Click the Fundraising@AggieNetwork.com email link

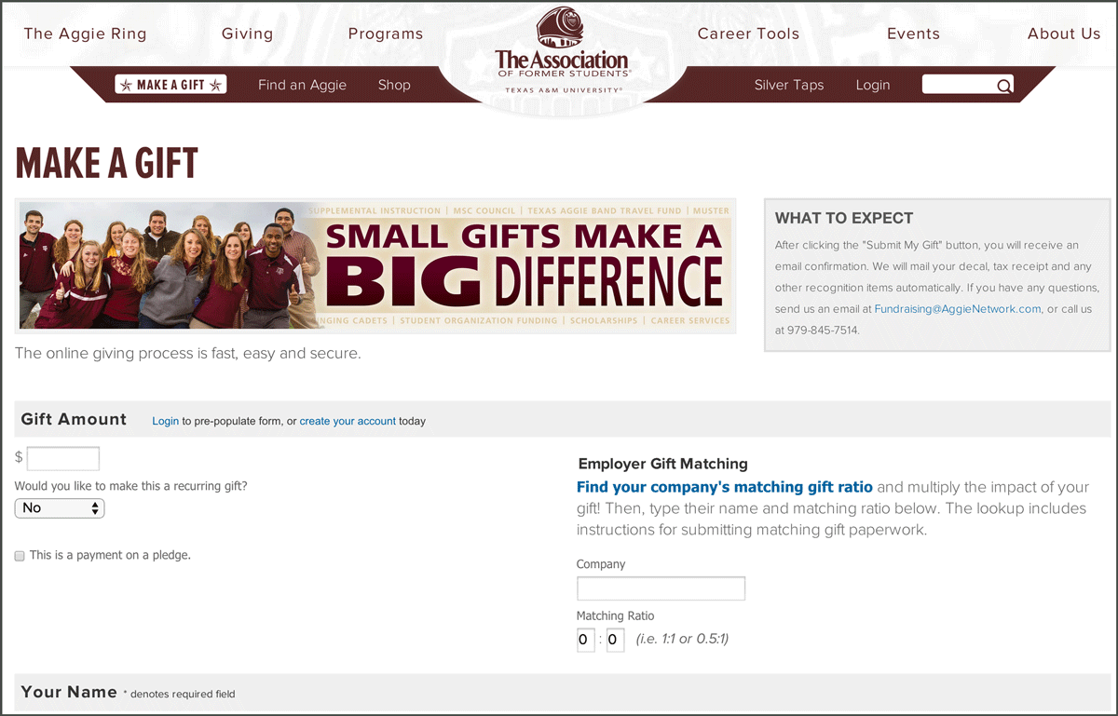(x=958, y=309)
